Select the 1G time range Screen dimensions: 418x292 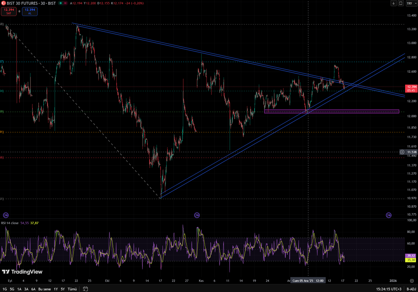pyautogui.click(x=4, y=289)
